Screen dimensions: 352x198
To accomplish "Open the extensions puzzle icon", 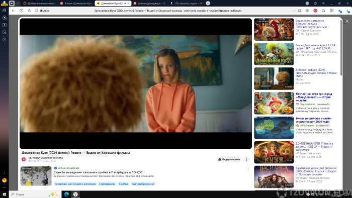I will [x=323, y=11].
